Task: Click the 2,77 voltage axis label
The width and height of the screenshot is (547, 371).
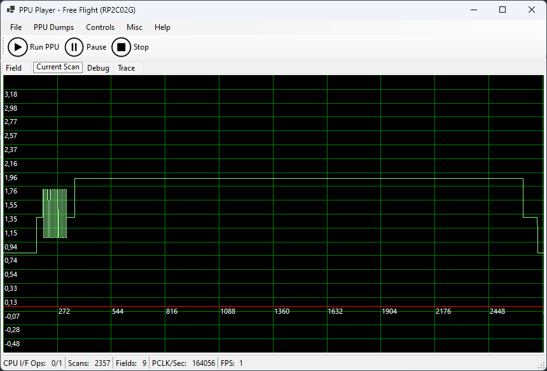Action: (x=11, y=122)
